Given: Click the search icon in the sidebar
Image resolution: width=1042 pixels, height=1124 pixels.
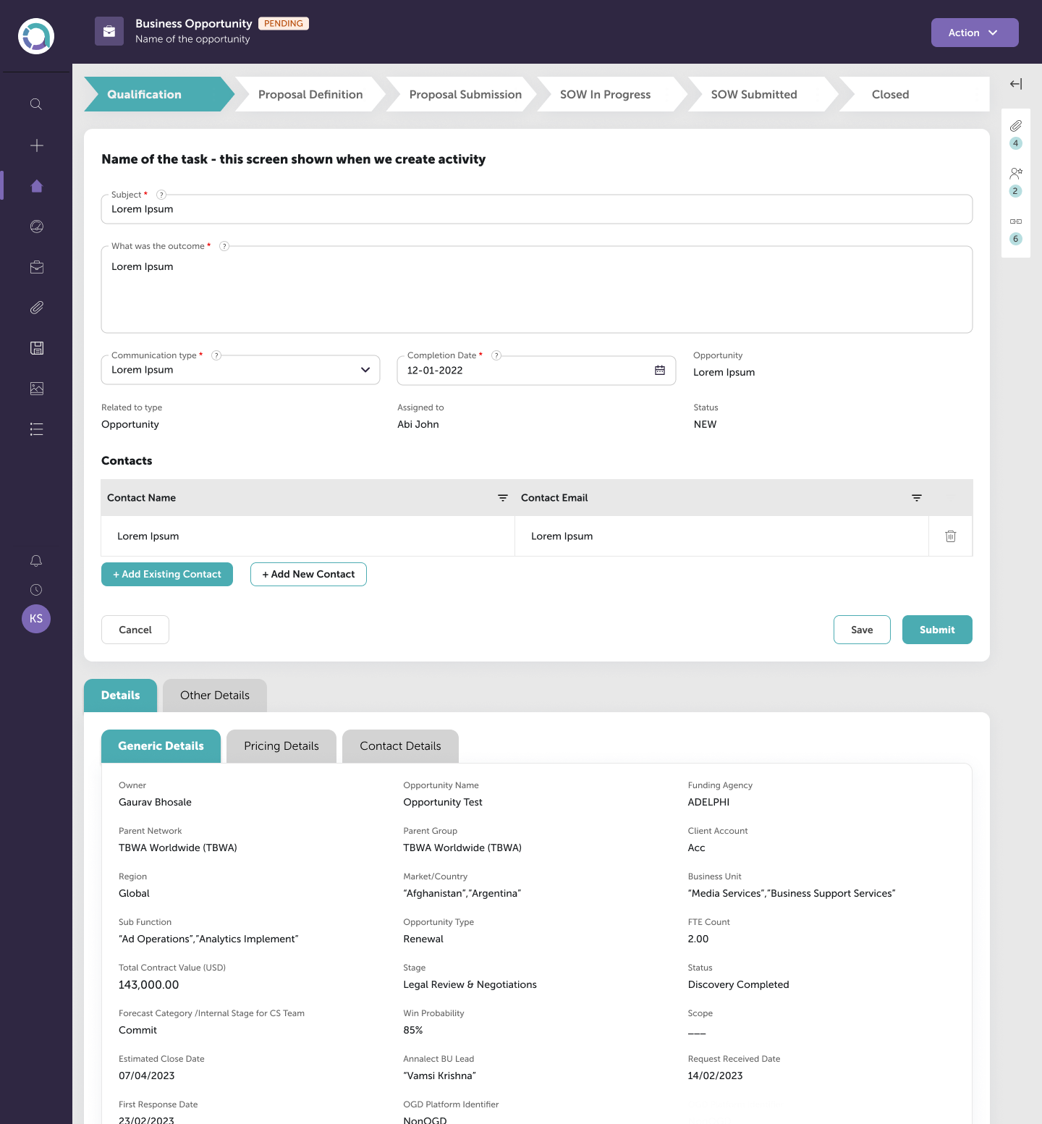Looking at the screenshot, I should tap(36, 104).
